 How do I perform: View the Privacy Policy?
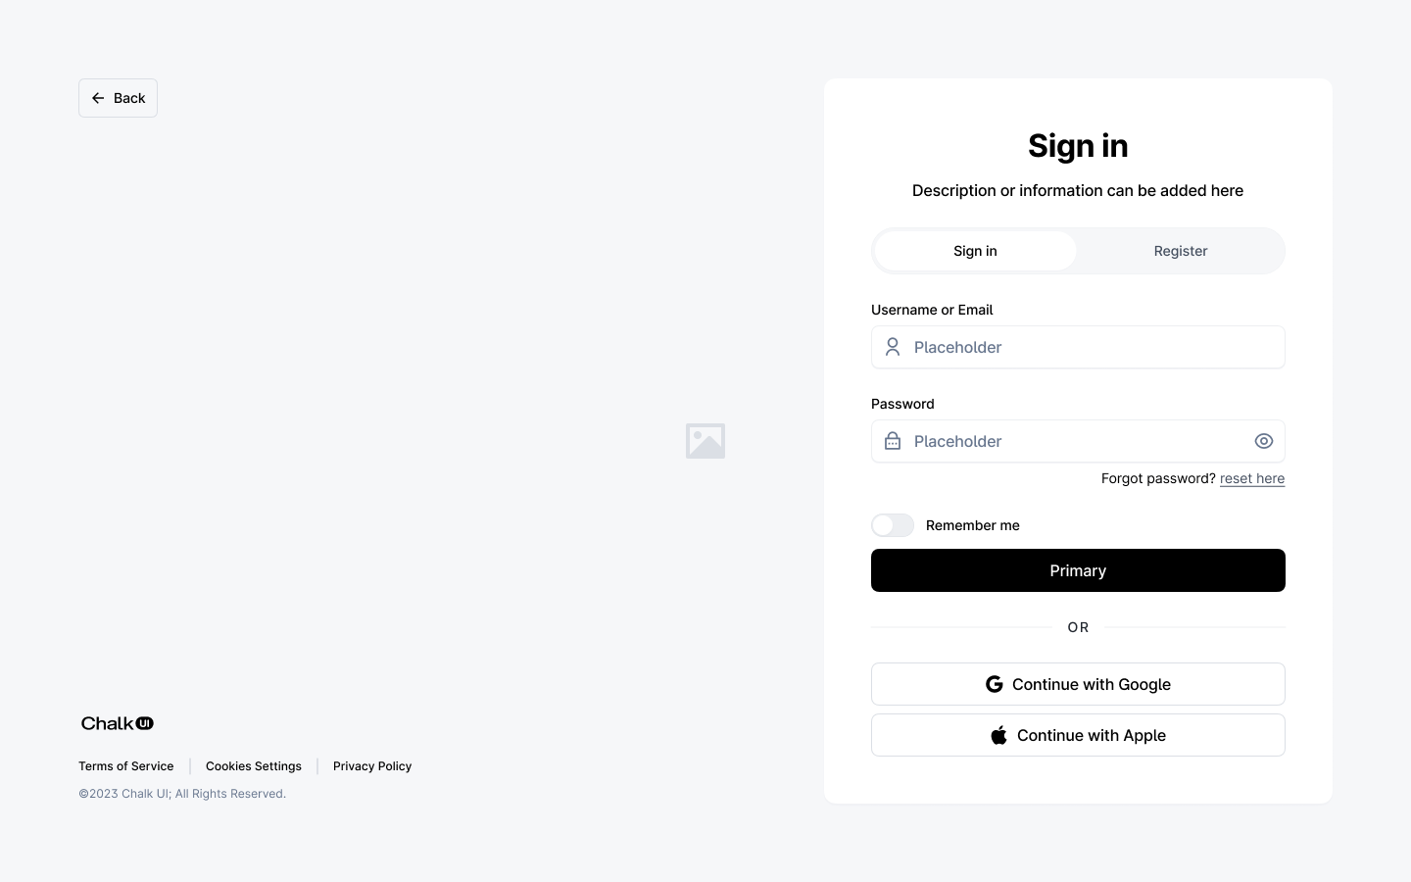pos(372,766)
